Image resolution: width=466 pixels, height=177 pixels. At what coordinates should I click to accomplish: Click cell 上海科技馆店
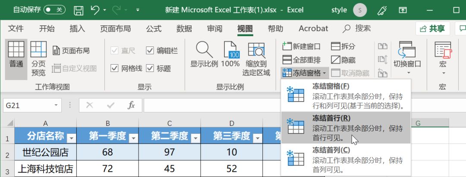tap(45, 169)
